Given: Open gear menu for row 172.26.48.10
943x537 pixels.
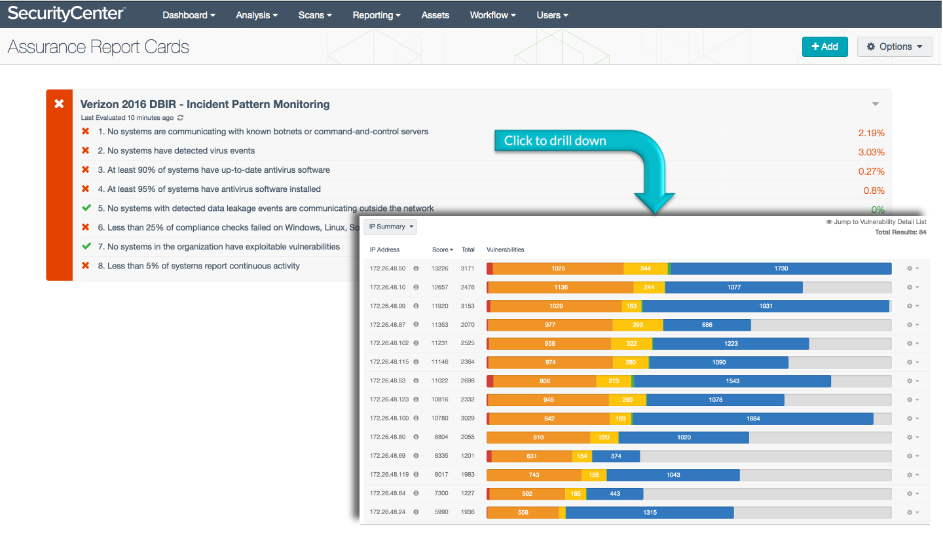Looking at the screenshot, I should pyautogui.click(x=913, y=287).
